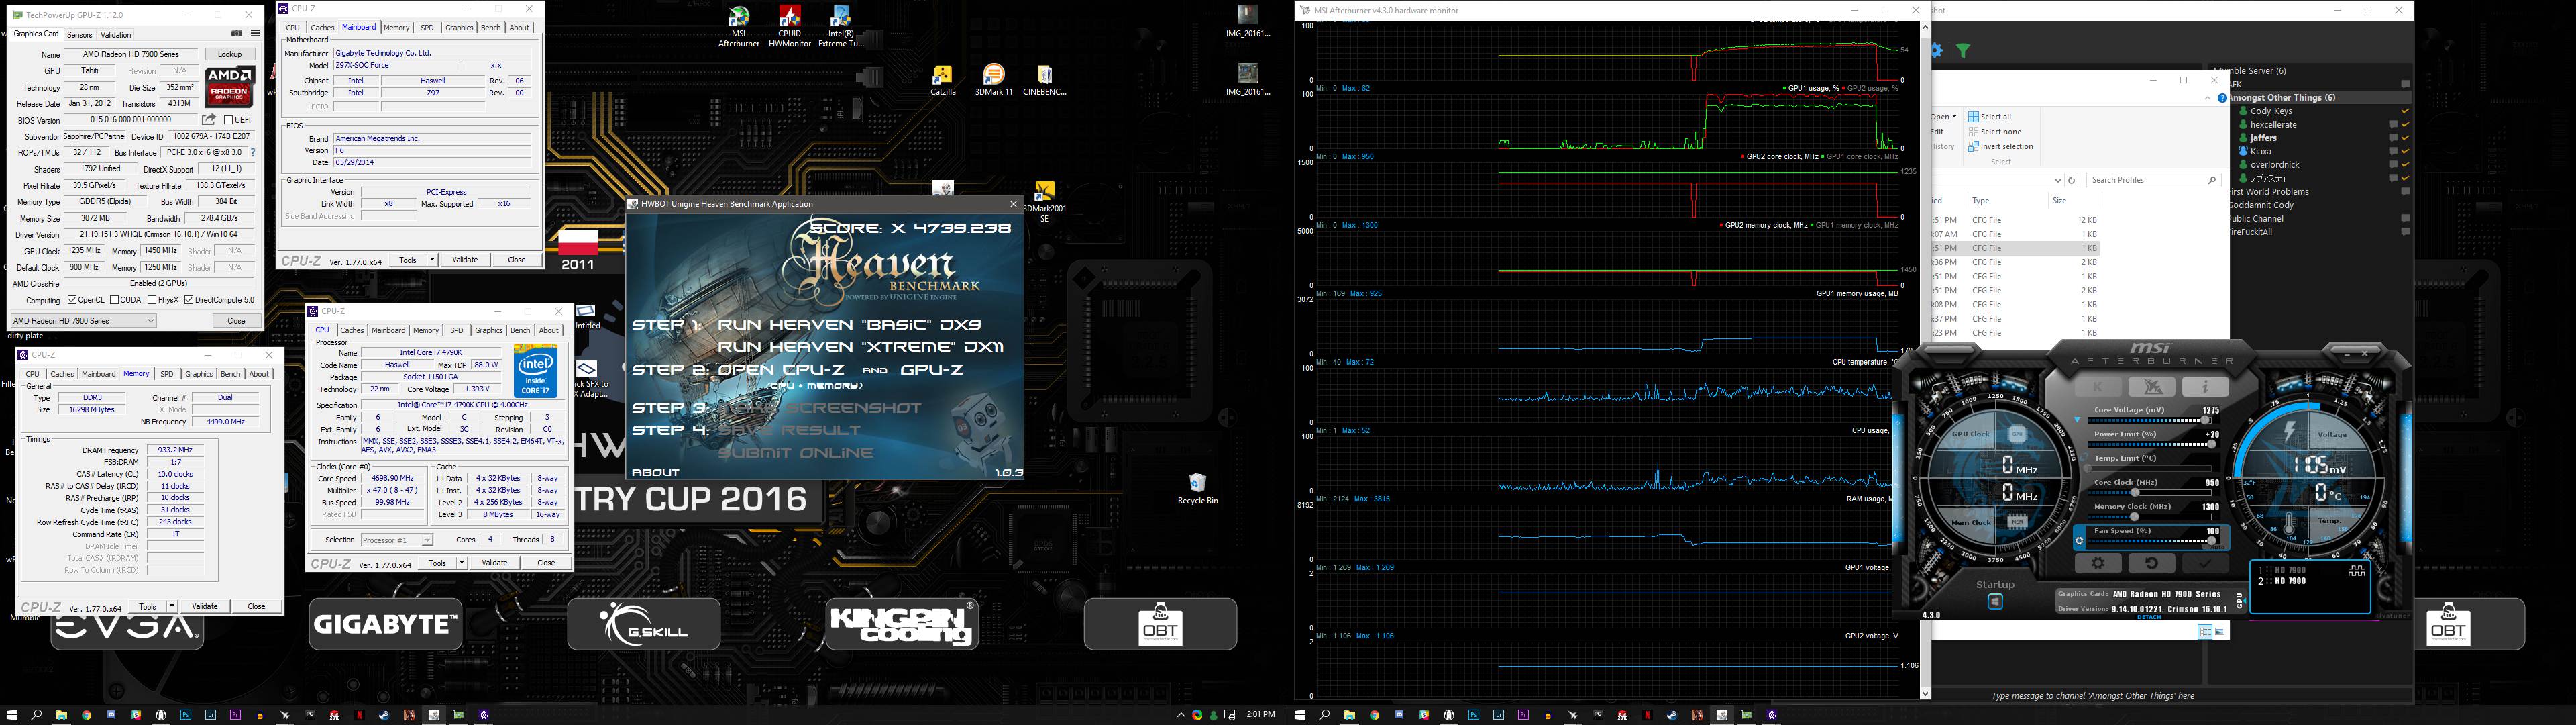Click ABOUT in Heaven Benchmark window
This screenshot has width=2576, height=725.
656,472
